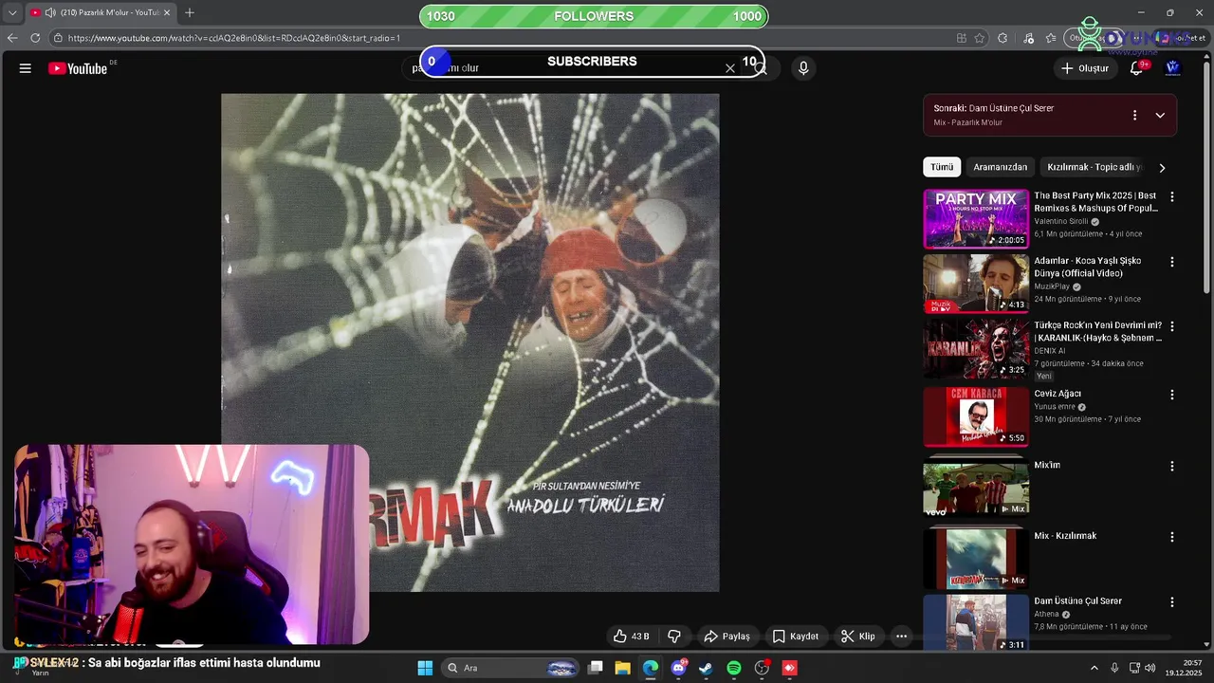Open File Explorer from the taskbar

coord(623,668)
